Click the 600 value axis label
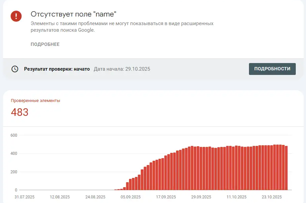Image resolution: width=306 pixels, height=203 pixels. point(14,135)
